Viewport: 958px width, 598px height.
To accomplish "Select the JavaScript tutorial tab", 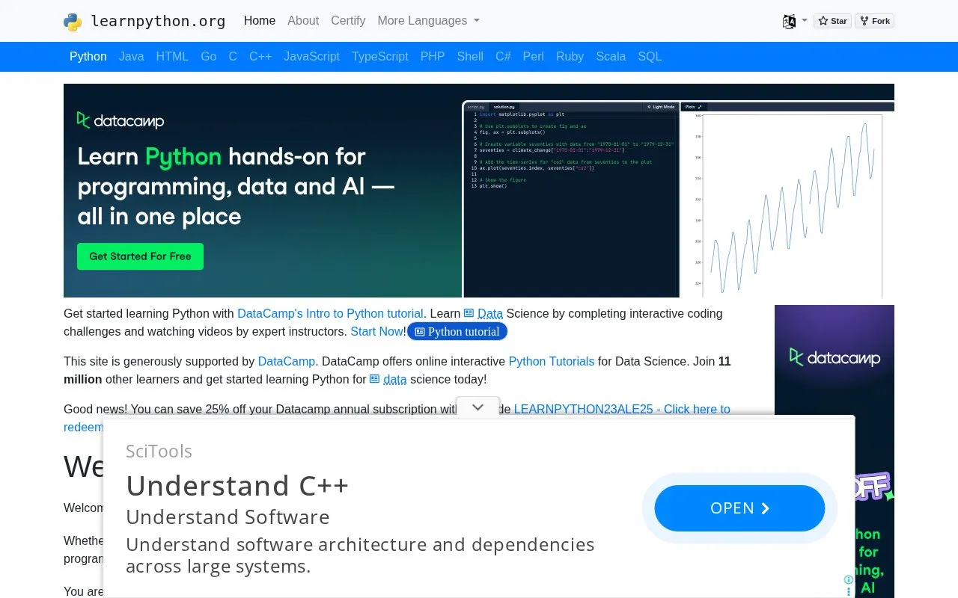I will pos(311,57).
